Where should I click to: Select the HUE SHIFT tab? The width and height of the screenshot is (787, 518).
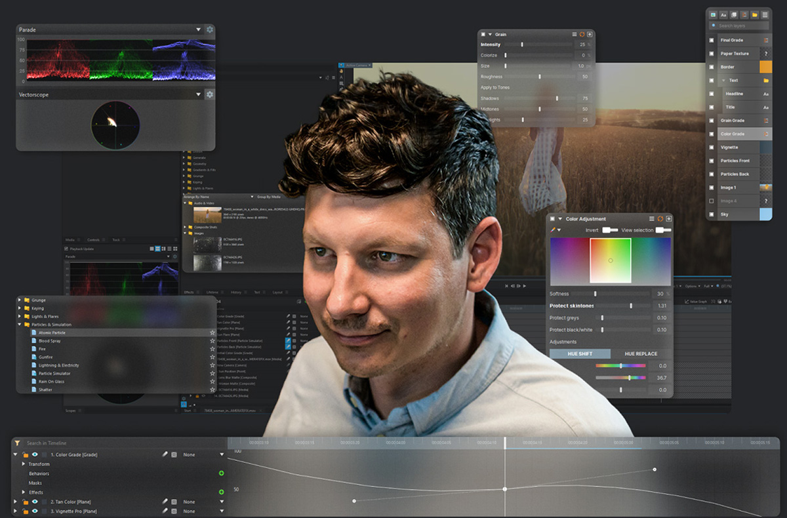pyautogui.click(x=580, y=353)
